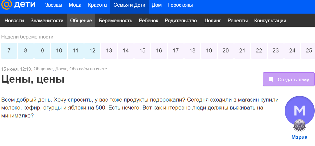Screen dimensions: 315x146
Task: Select pregnancy week 18
Action: point(192,50)
